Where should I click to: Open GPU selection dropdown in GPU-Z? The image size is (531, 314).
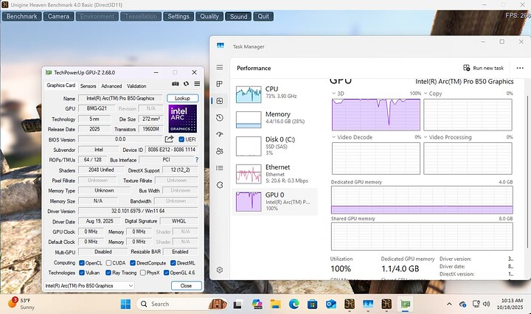coord(89,285)
